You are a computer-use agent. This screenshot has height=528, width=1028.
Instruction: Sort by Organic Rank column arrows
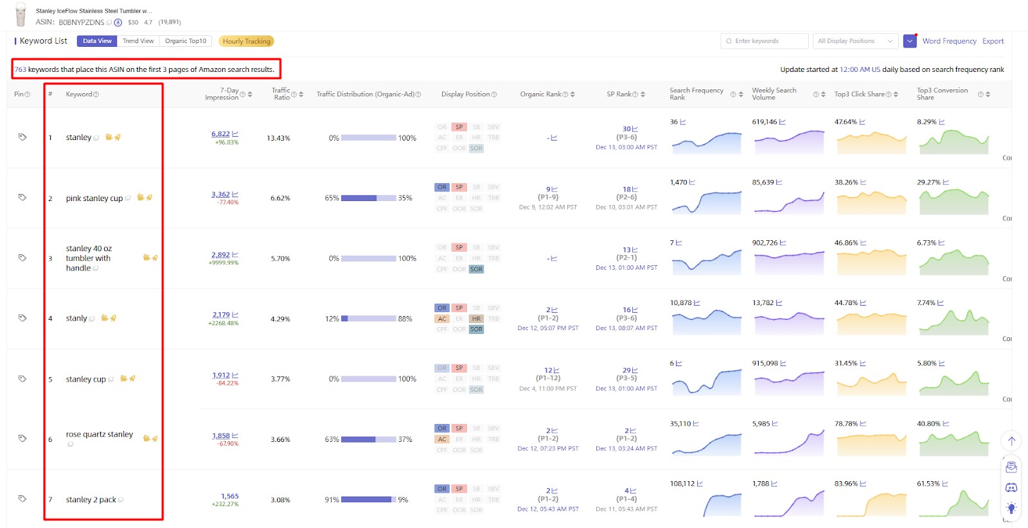[572, 94]
